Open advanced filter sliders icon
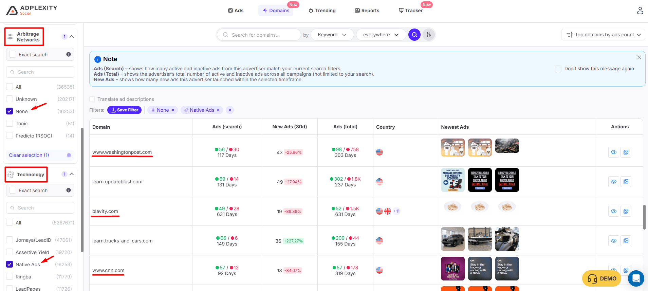 click(x=429, y=35)
